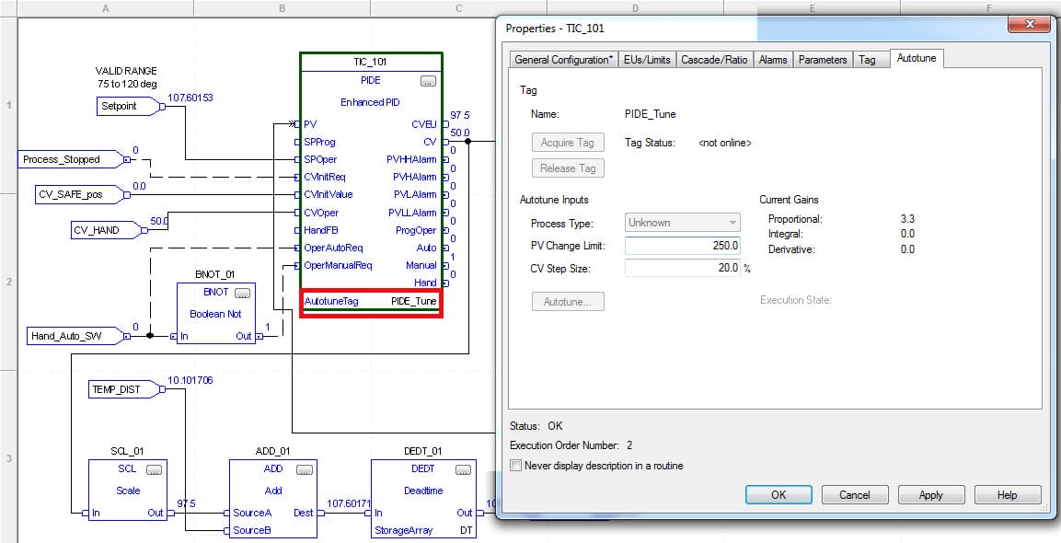Open TIC_101 PIDE block properties ellipsis button
Screen dimensions: 1061x543
(428, 81)
